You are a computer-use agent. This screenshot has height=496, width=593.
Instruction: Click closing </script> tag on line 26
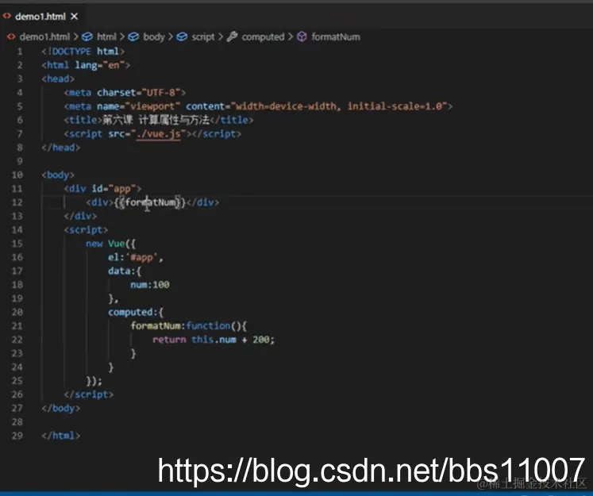[x=88, y=394]
